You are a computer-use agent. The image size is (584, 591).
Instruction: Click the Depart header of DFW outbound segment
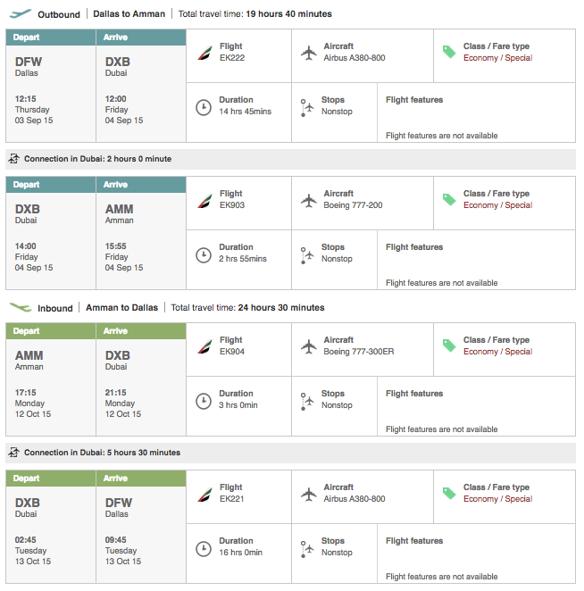(x=51, y=37)
